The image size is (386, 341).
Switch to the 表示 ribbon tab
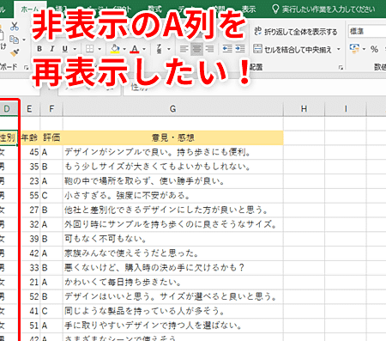[249, 9]
